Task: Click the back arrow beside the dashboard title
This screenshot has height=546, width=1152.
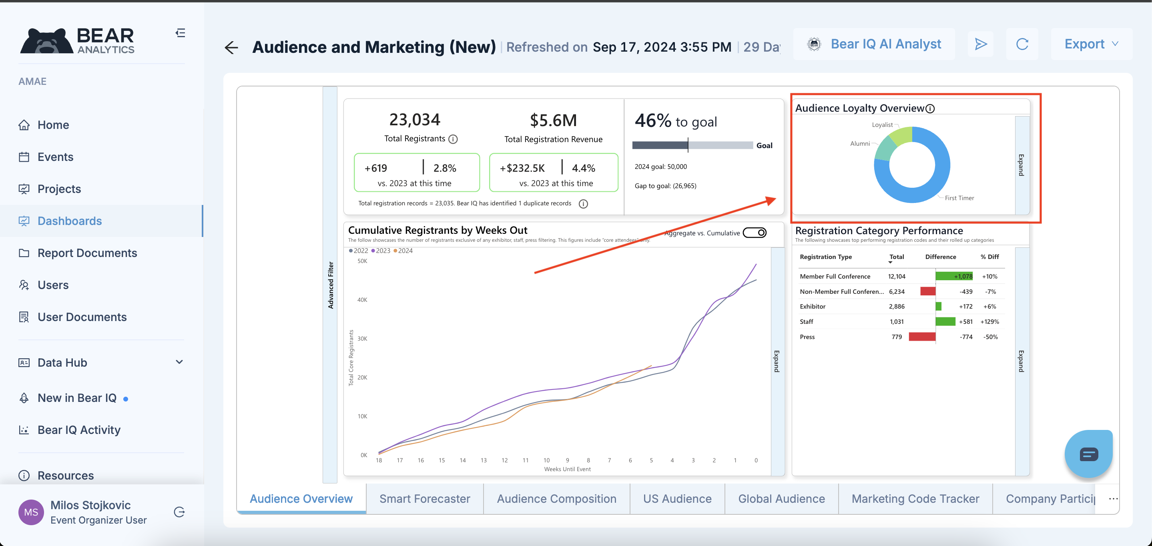Action: (231, 47)
